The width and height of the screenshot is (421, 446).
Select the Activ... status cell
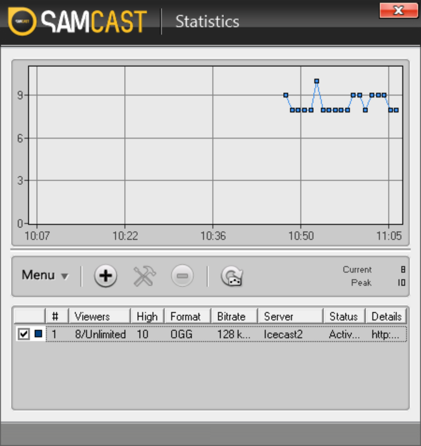coord(344,334)
